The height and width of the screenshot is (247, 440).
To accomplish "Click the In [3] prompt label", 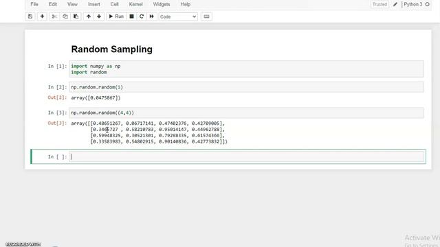I will point(57,113).
